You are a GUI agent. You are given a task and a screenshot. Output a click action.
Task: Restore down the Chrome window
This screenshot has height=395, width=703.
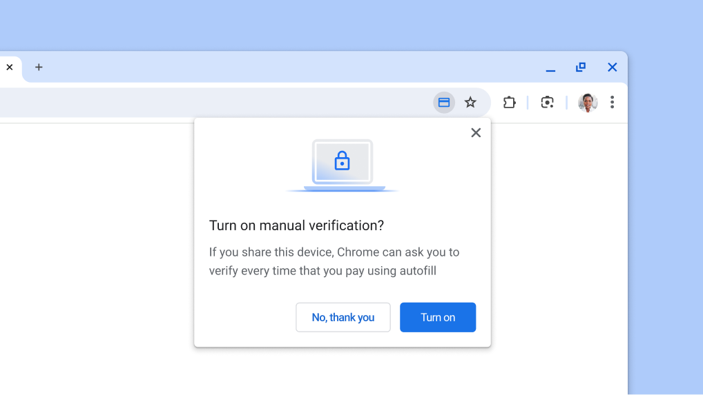[581, 67]
